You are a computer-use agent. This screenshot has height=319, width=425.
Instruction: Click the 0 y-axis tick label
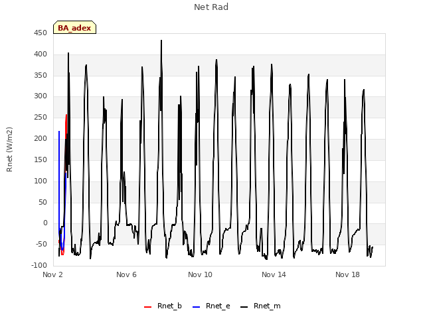[x=45, y=223]
